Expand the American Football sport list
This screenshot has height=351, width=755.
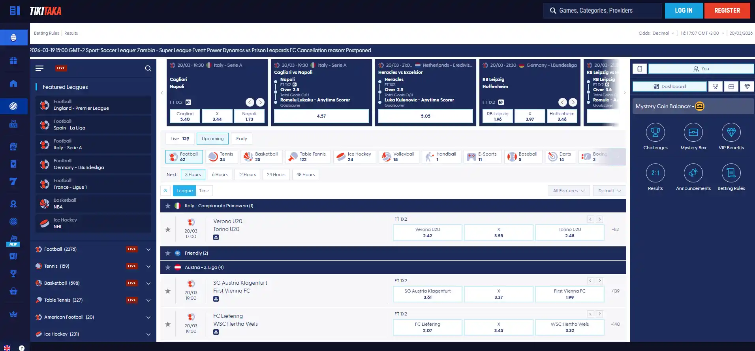tap(148, 317)
